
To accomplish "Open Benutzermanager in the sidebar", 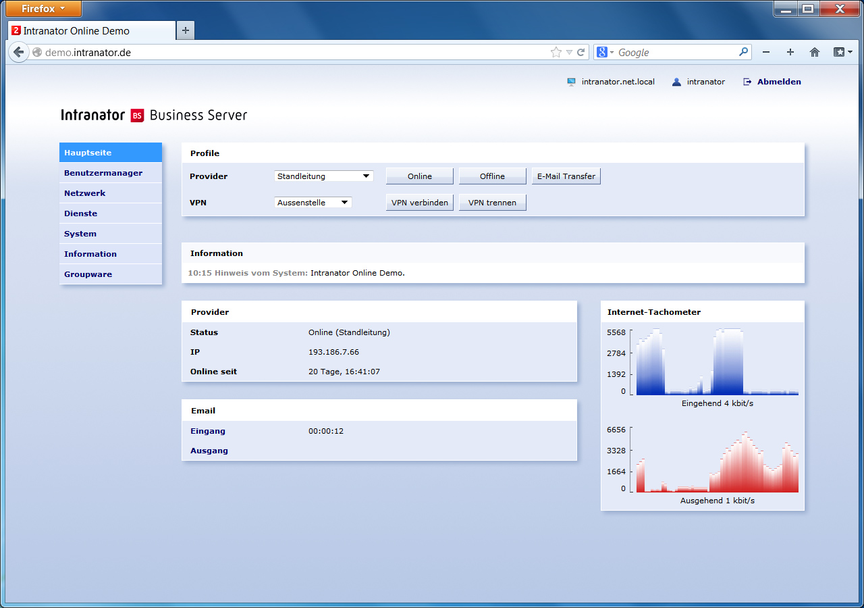I will click(x=103, y=173).
